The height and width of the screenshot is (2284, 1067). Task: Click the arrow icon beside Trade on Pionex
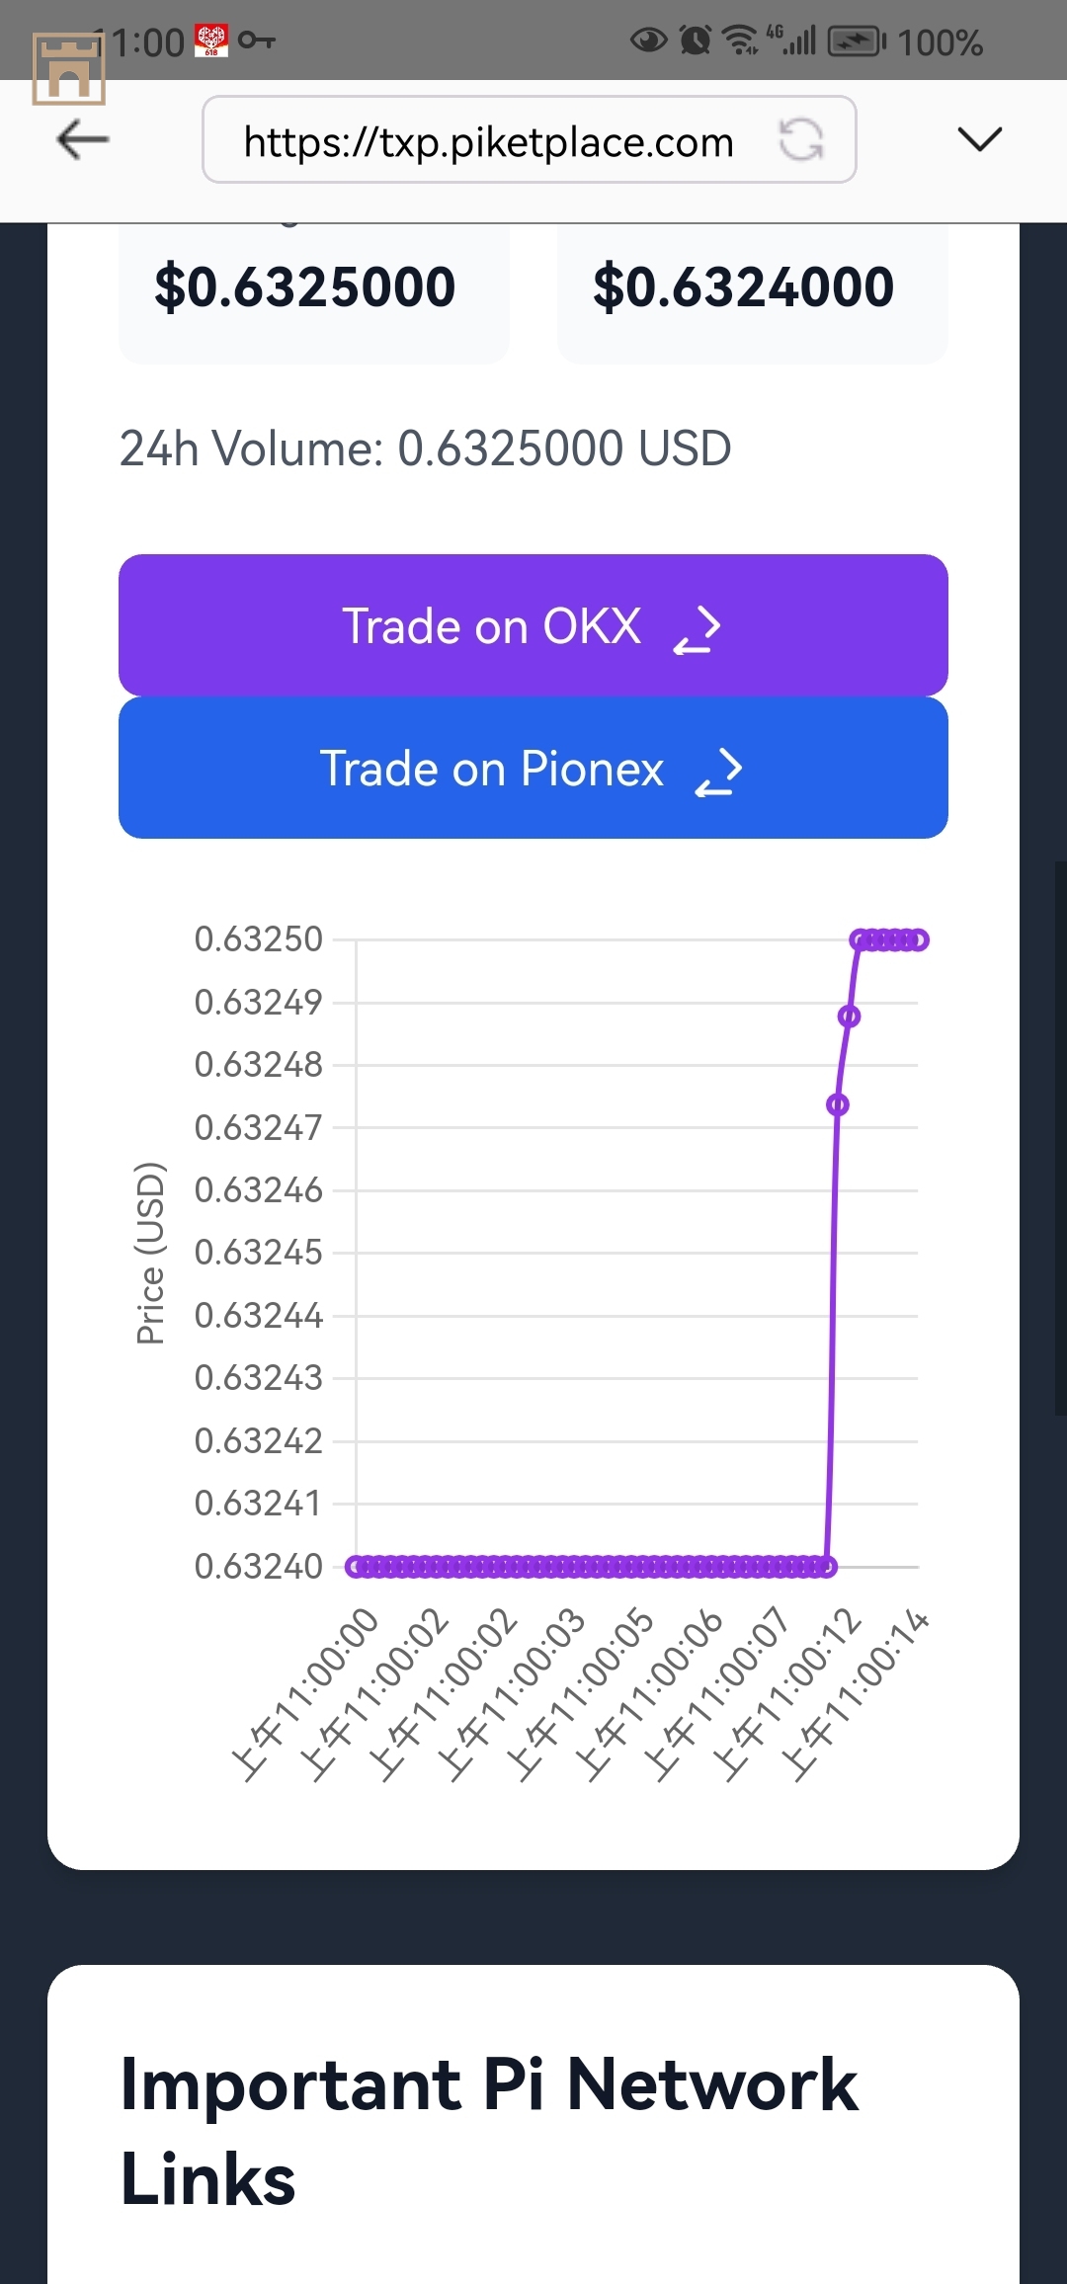719,773
